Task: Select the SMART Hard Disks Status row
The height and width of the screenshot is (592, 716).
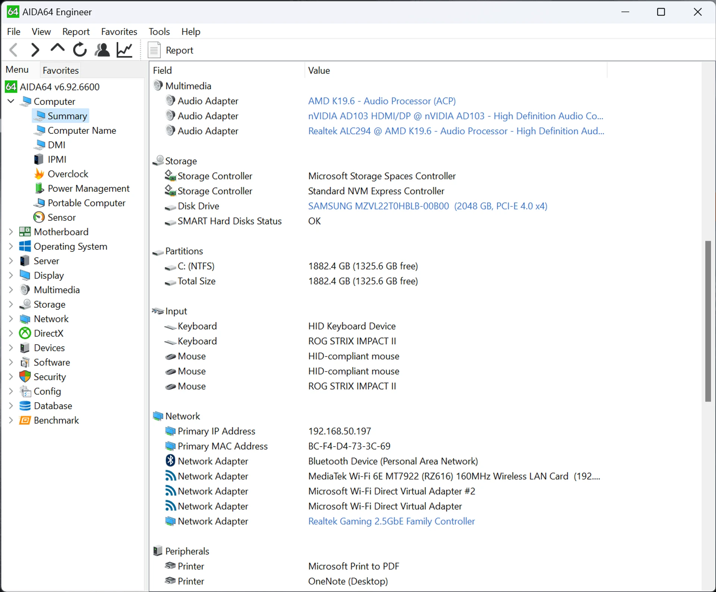Action: pyautogui.click(x=379, y=221)
